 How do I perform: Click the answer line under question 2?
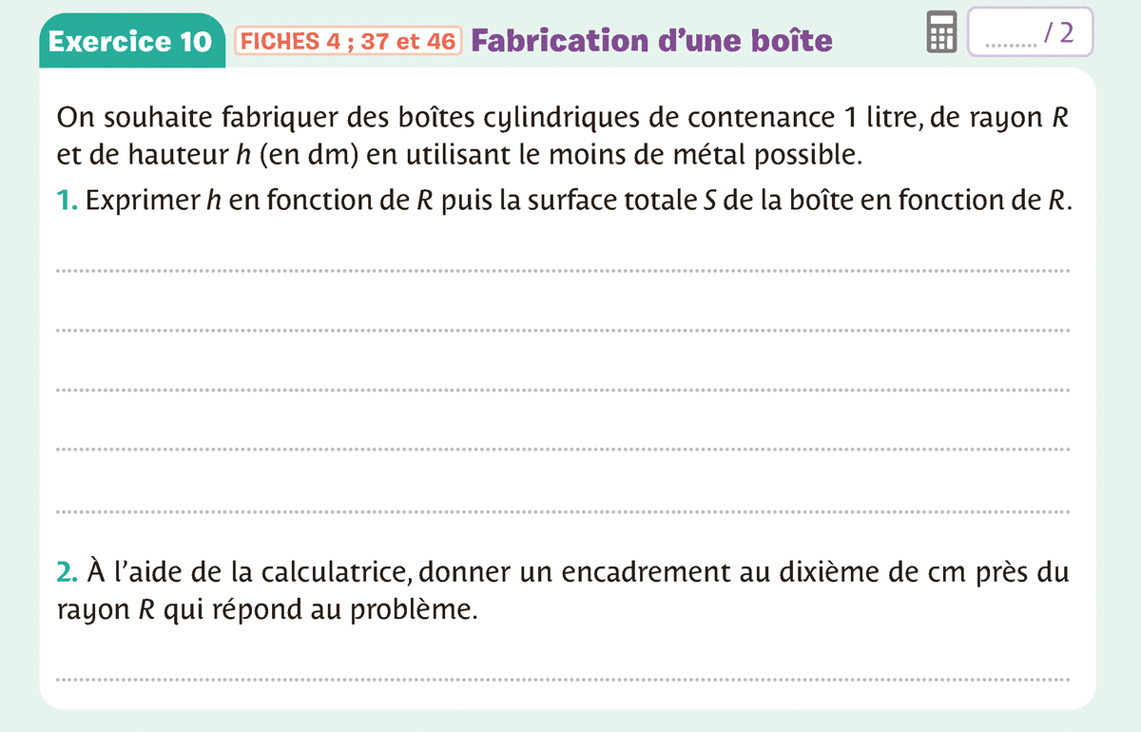point(563,679)
